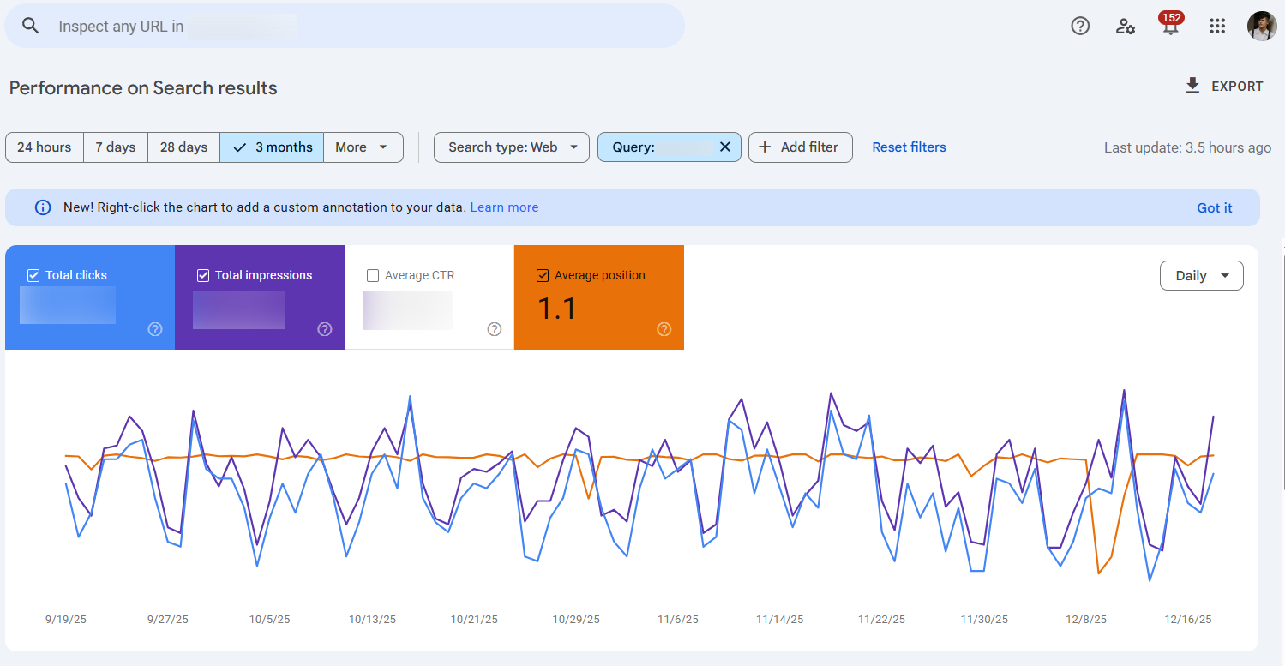Open the Google apps grid icon
Screen dimensions: 1285x666
[1216, 26]
